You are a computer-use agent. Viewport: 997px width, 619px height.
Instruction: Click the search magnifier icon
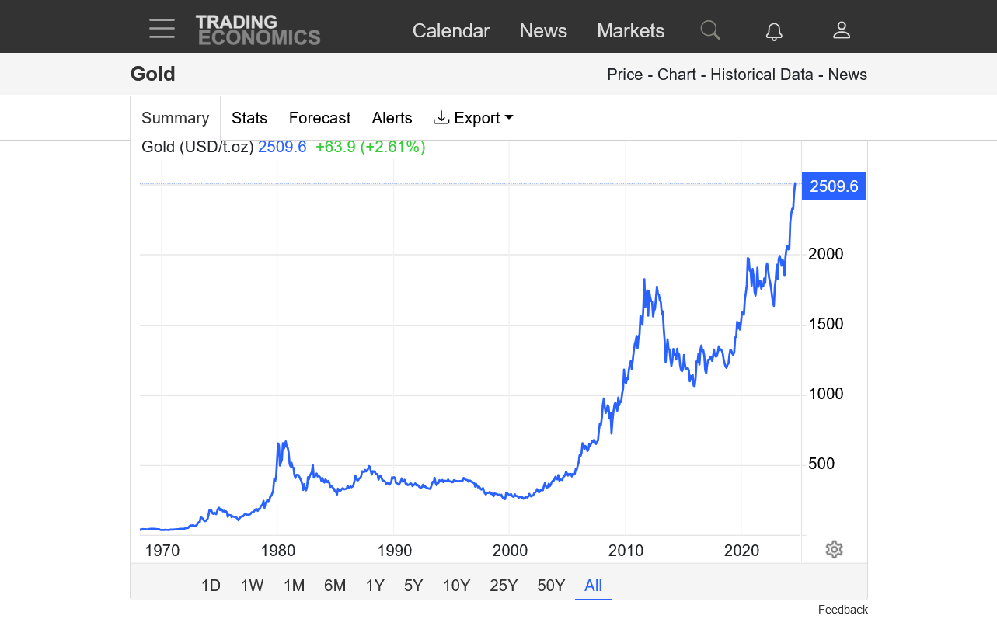click(709, 30)
